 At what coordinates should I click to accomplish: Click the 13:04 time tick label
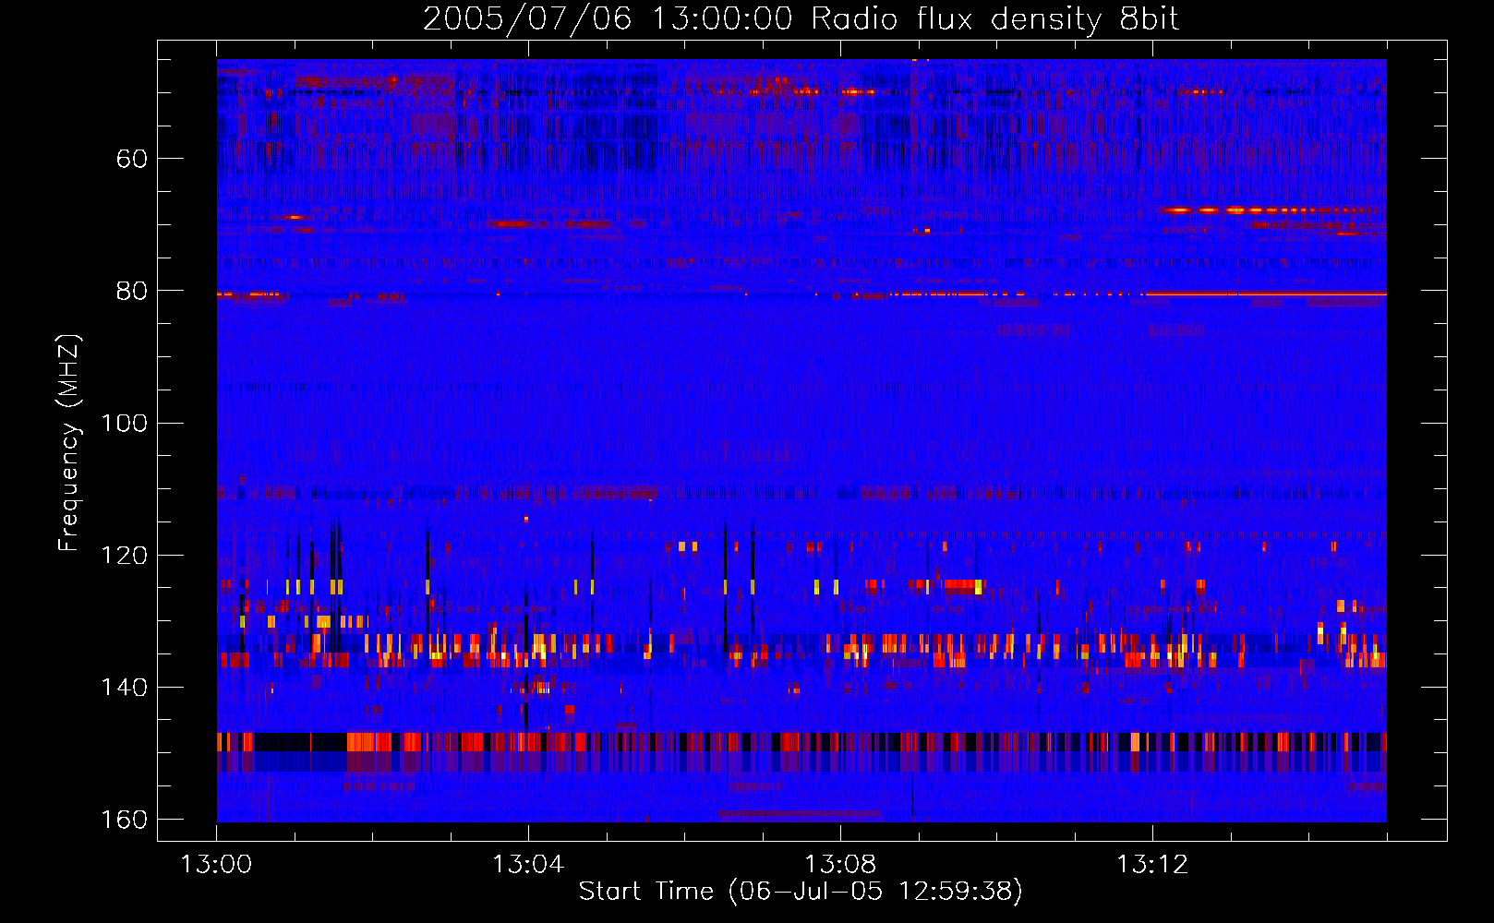[x=528, y=865]
